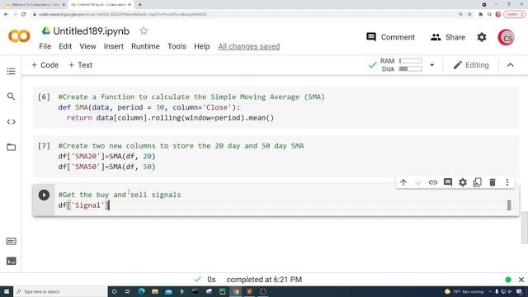Open File Explorer from taskbar
This screenshot has width=528, height=297.
click(155, 291)
